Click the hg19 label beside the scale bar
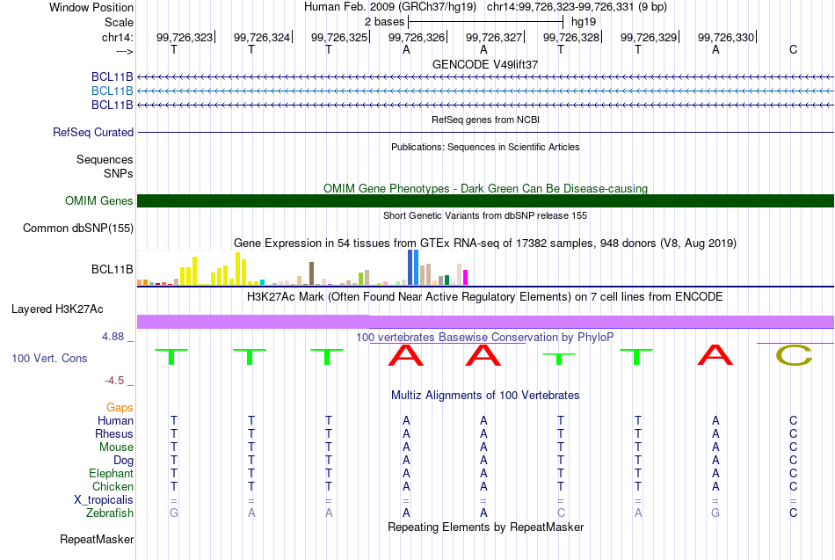This screenshot has width=835, height=560. click(x=584, y=22)
